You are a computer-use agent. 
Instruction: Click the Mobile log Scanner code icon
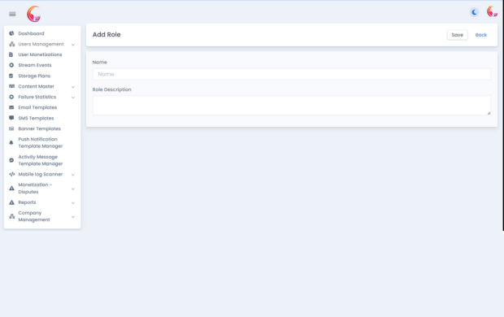[x=11, y=174]
